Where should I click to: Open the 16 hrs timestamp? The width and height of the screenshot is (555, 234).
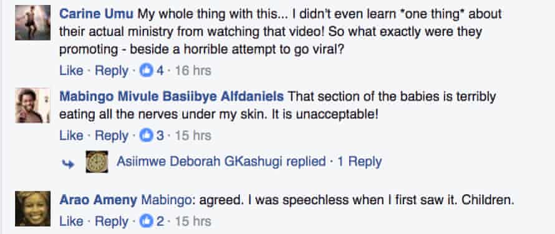tap(193, 71)
